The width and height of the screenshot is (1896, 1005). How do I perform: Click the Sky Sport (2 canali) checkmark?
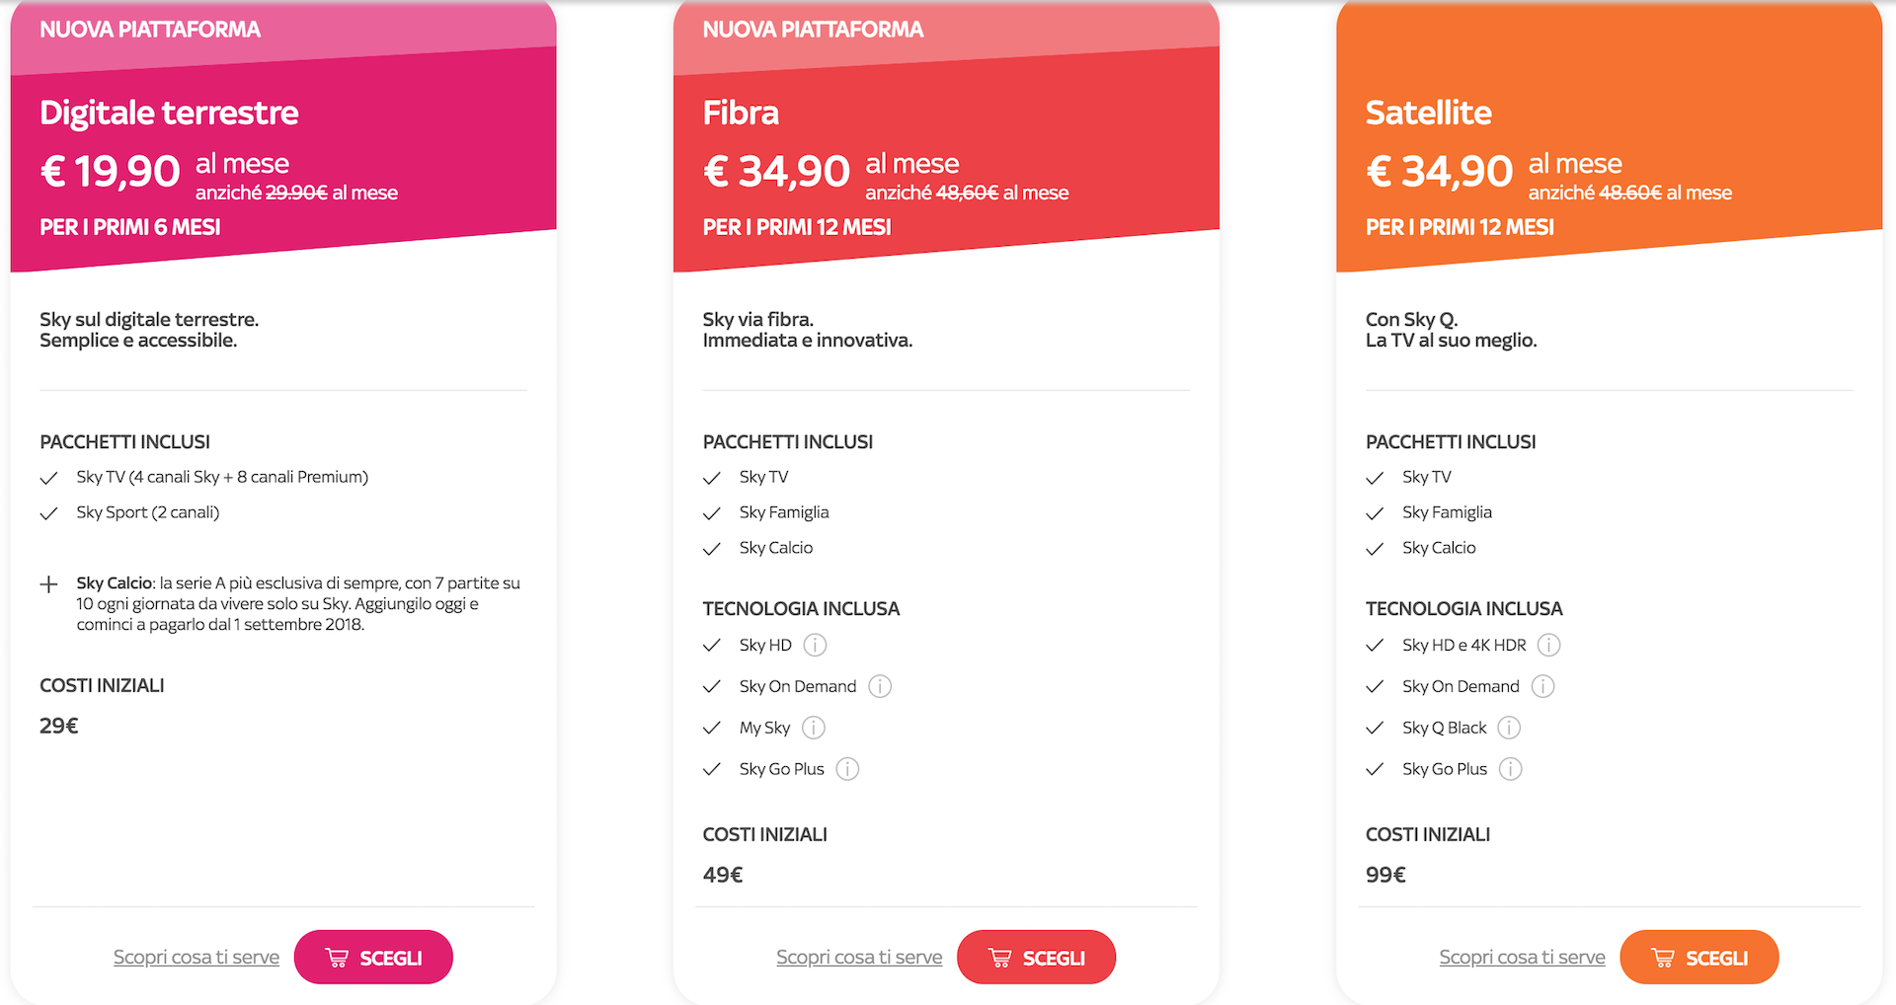[48, 513]
